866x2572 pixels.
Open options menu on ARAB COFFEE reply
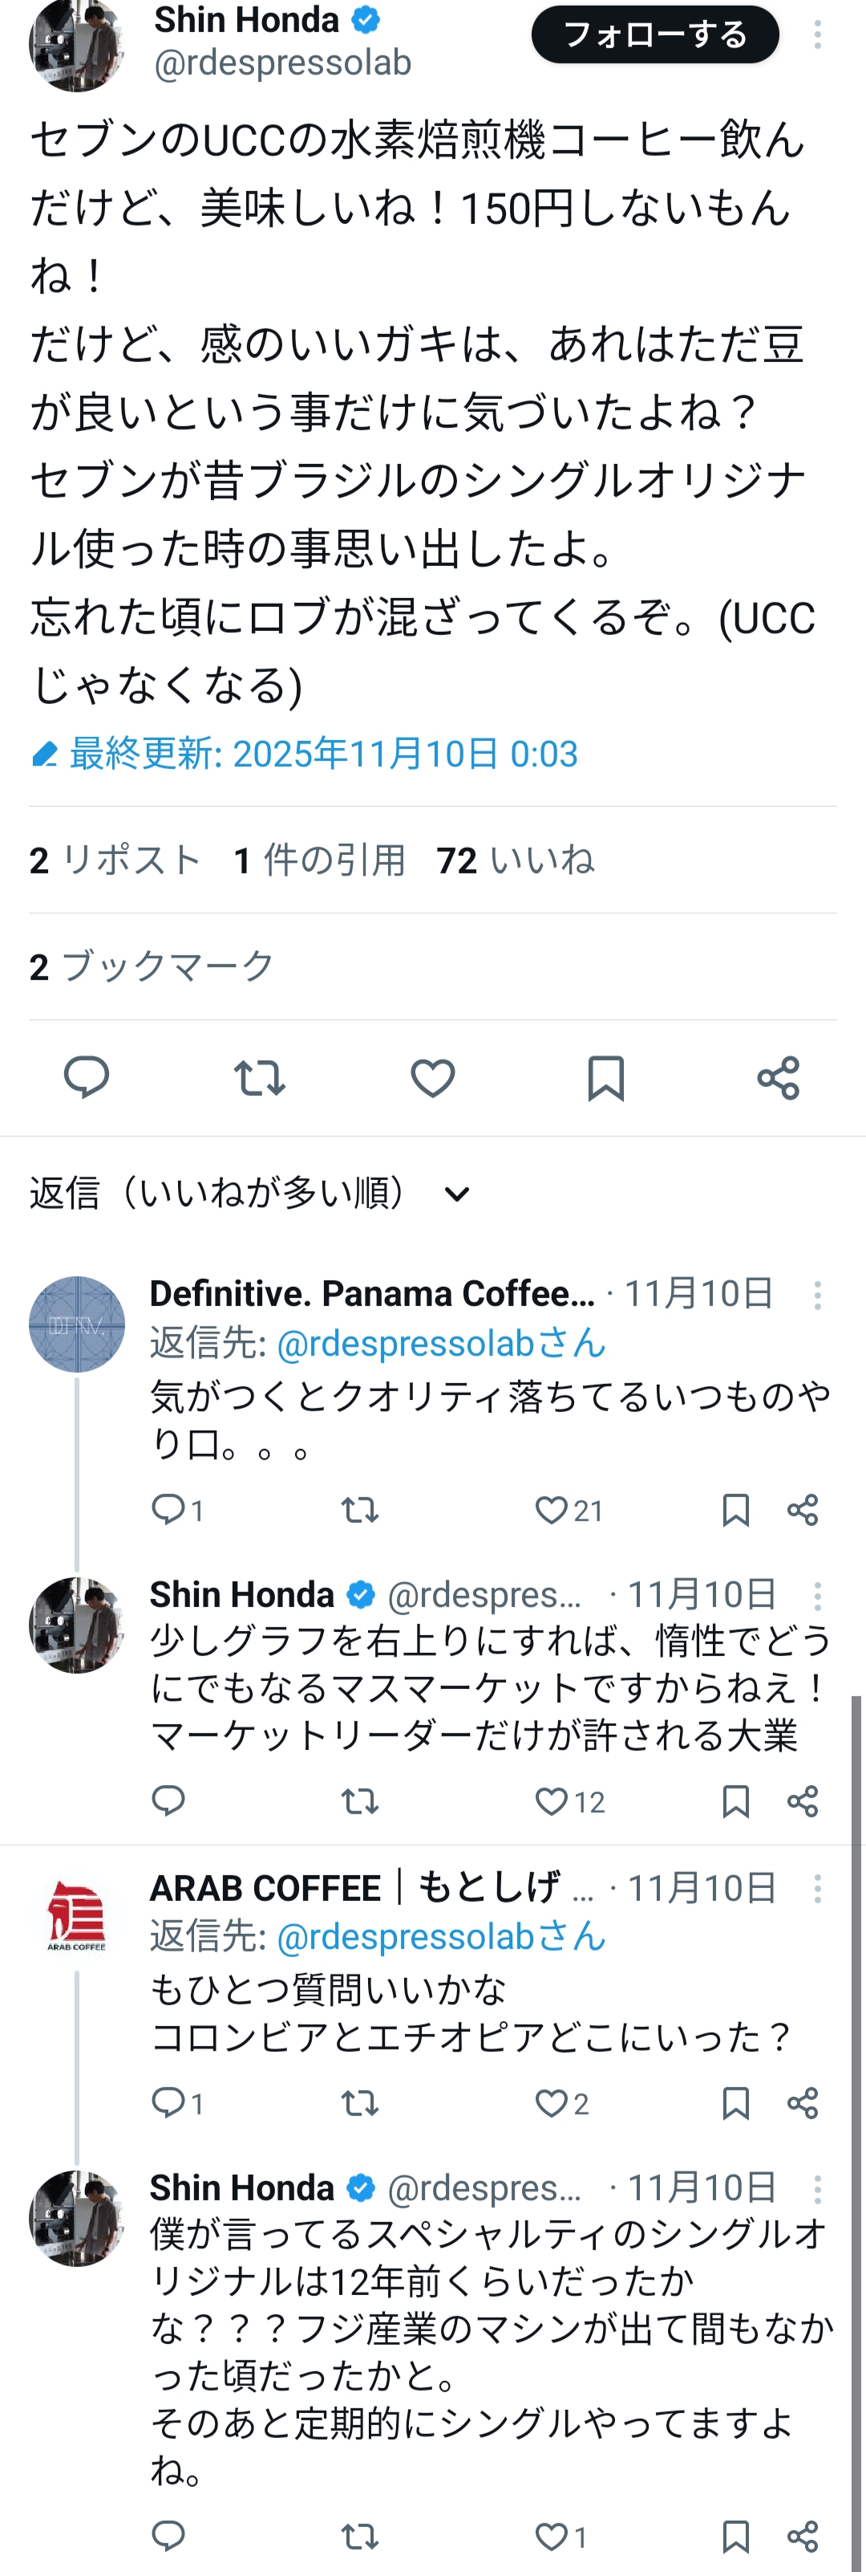click(817, 1887)
